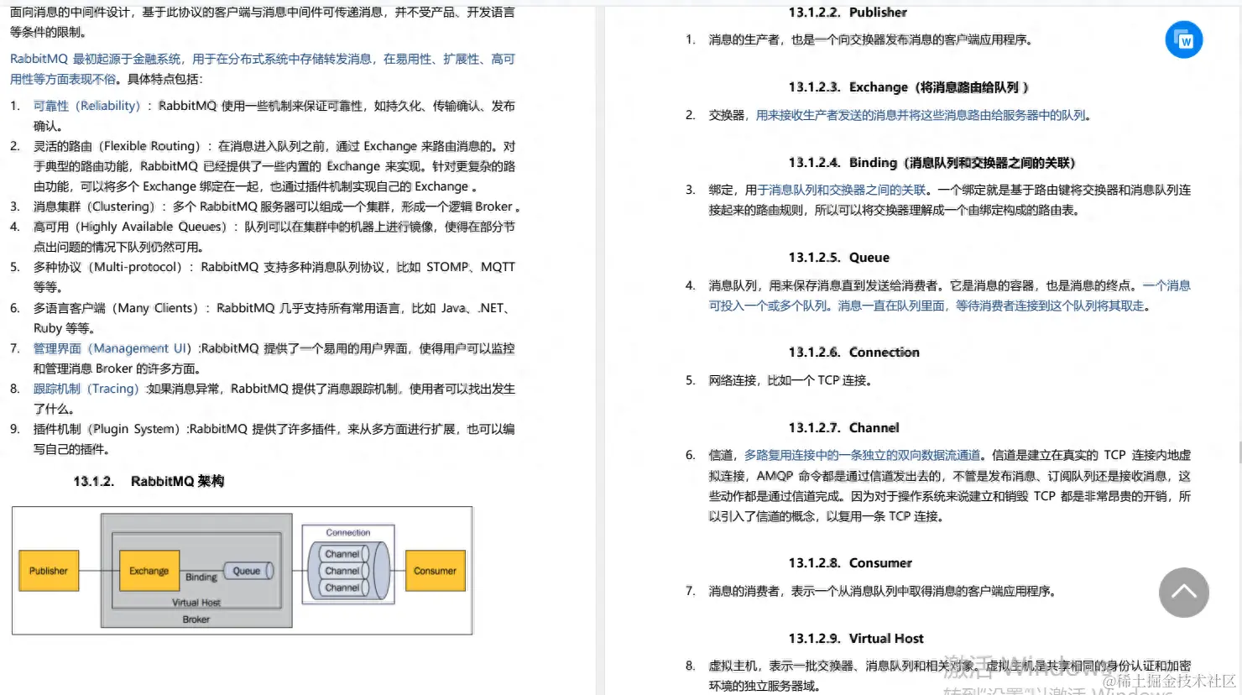The image size is (1242, 695).
Task: Select heading 13.1.2.6. Connection
Action: tap(853, 353)
